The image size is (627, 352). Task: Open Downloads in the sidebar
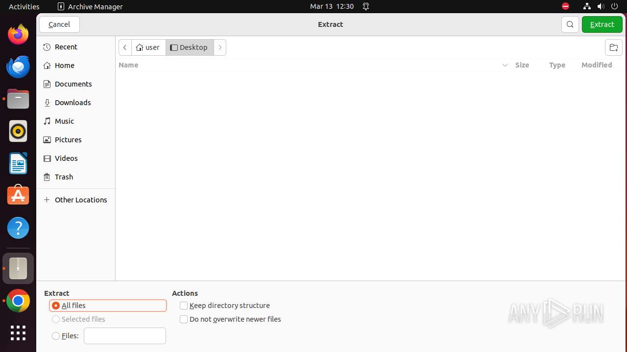76,103
